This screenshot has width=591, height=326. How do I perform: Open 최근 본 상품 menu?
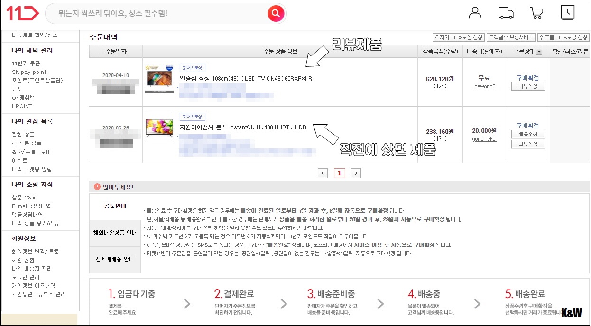click(27, 143)
